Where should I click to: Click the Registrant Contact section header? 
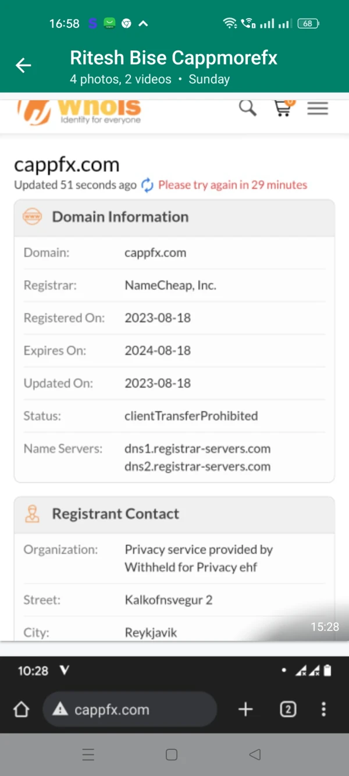tap(115, 514)
